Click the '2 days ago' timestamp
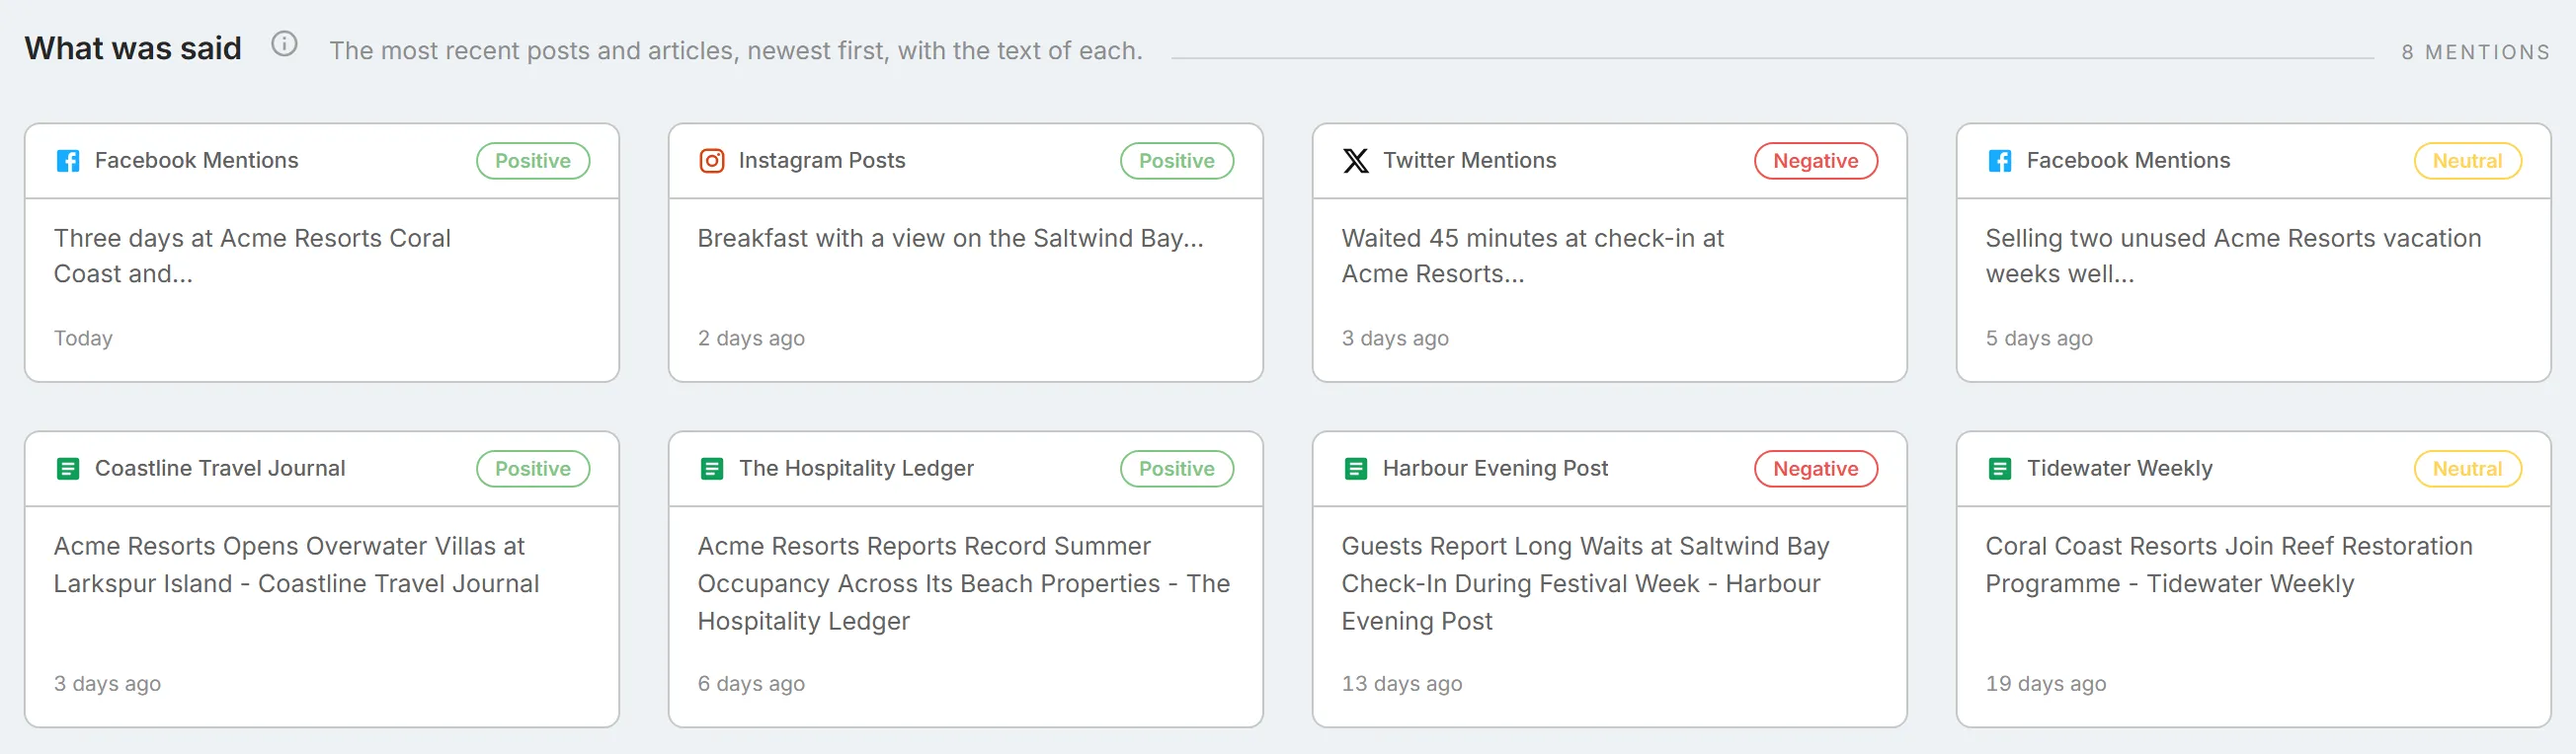 [751, 339]
